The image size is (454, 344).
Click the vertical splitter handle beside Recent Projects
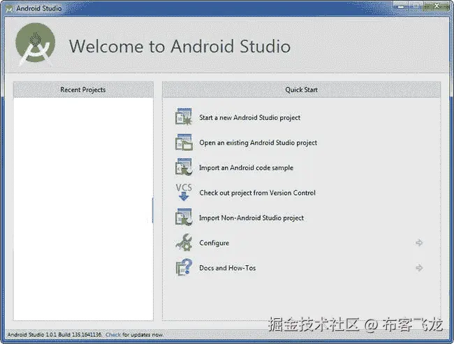pyautogui.click(x=152, y=211)
